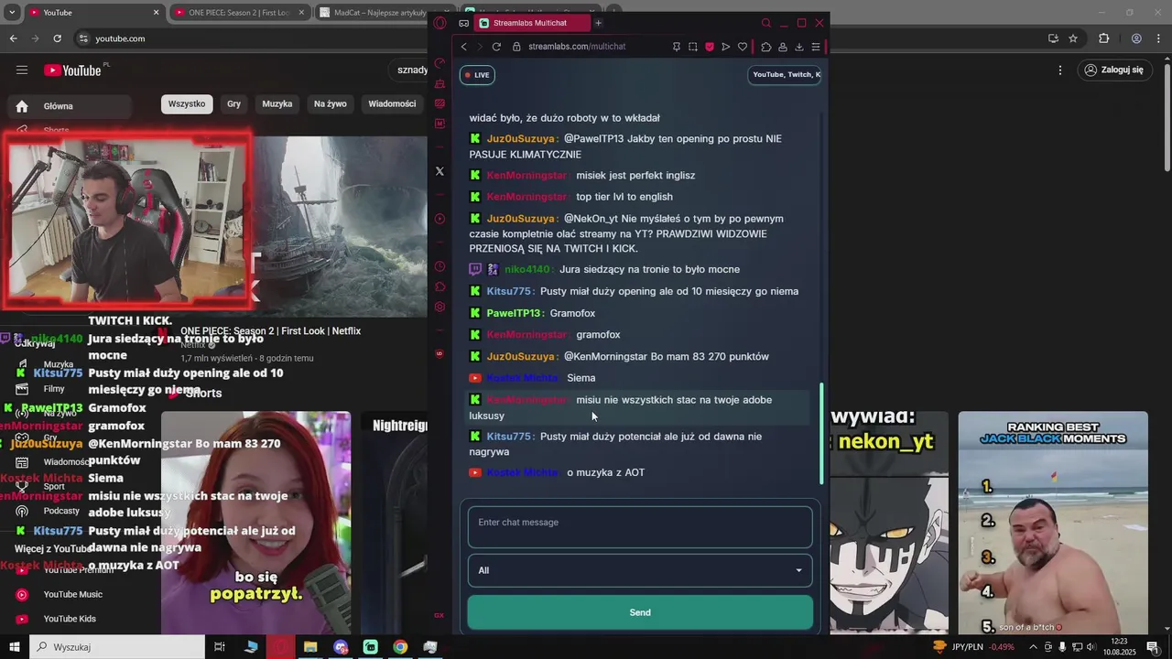Open the Jack Black Moments video thumbnail

[x=1053, y=523]
